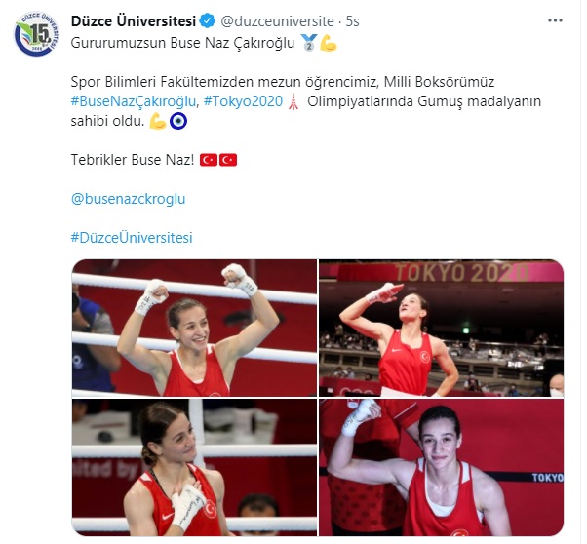Click the second Turkish flag emoji
The width and height of the screenshot is (587, 544).
[228, 160]
